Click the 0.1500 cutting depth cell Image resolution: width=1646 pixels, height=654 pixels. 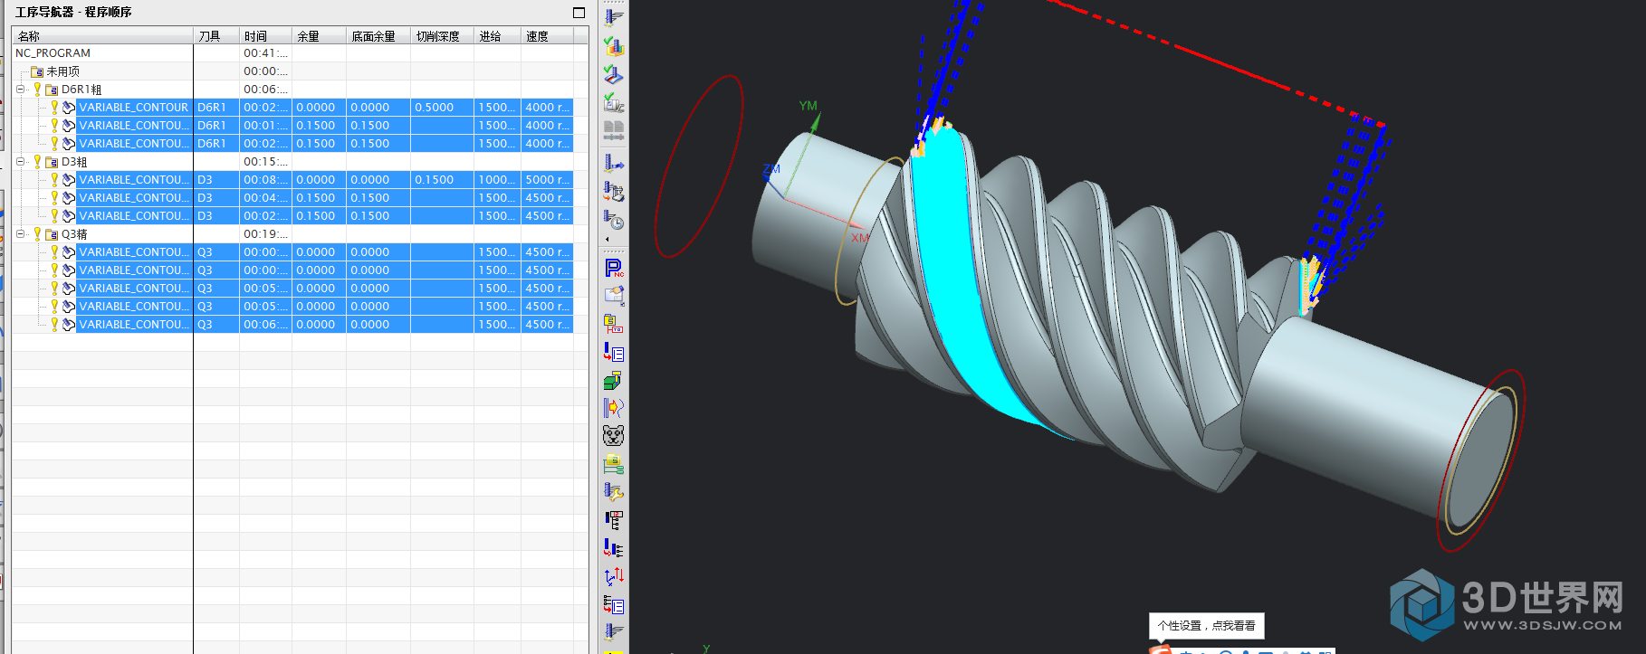click(442, 180)
